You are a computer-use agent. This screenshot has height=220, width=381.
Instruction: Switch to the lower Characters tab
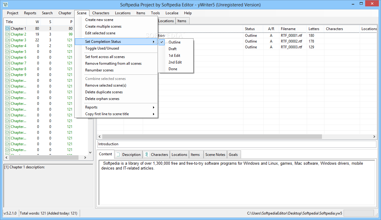coord(156,155)
